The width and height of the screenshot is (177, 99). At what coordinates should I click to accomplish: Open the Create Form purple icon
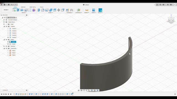point(34,10)
